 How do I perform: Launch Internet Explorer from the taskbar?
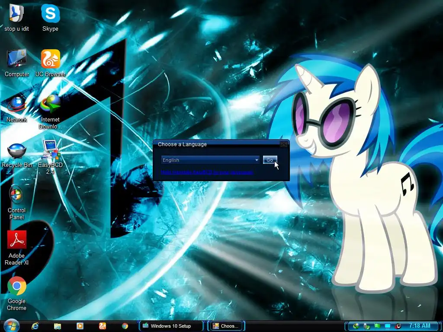point(35,326)
